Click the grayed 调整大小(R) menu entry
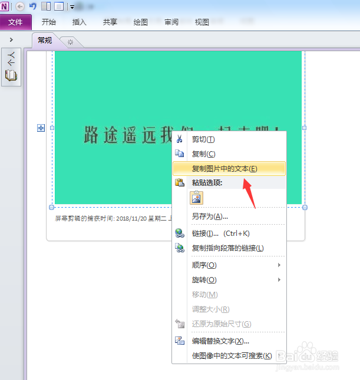 click(229, 309)
